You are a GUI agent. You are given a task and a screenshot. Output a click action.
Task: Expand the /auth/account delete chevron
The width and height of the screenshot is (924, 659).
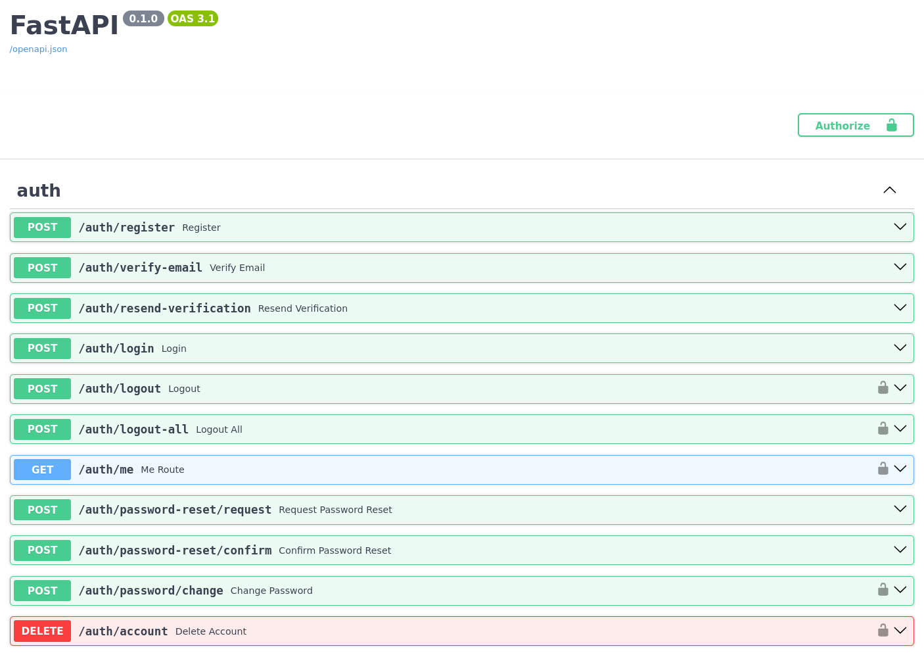pos(900,631)
